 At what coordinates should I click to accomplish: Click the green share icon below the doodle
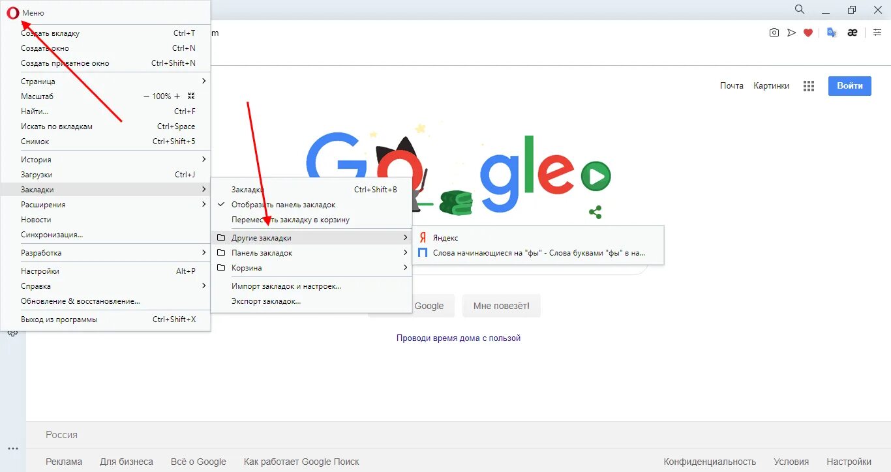tap(595, 212)
